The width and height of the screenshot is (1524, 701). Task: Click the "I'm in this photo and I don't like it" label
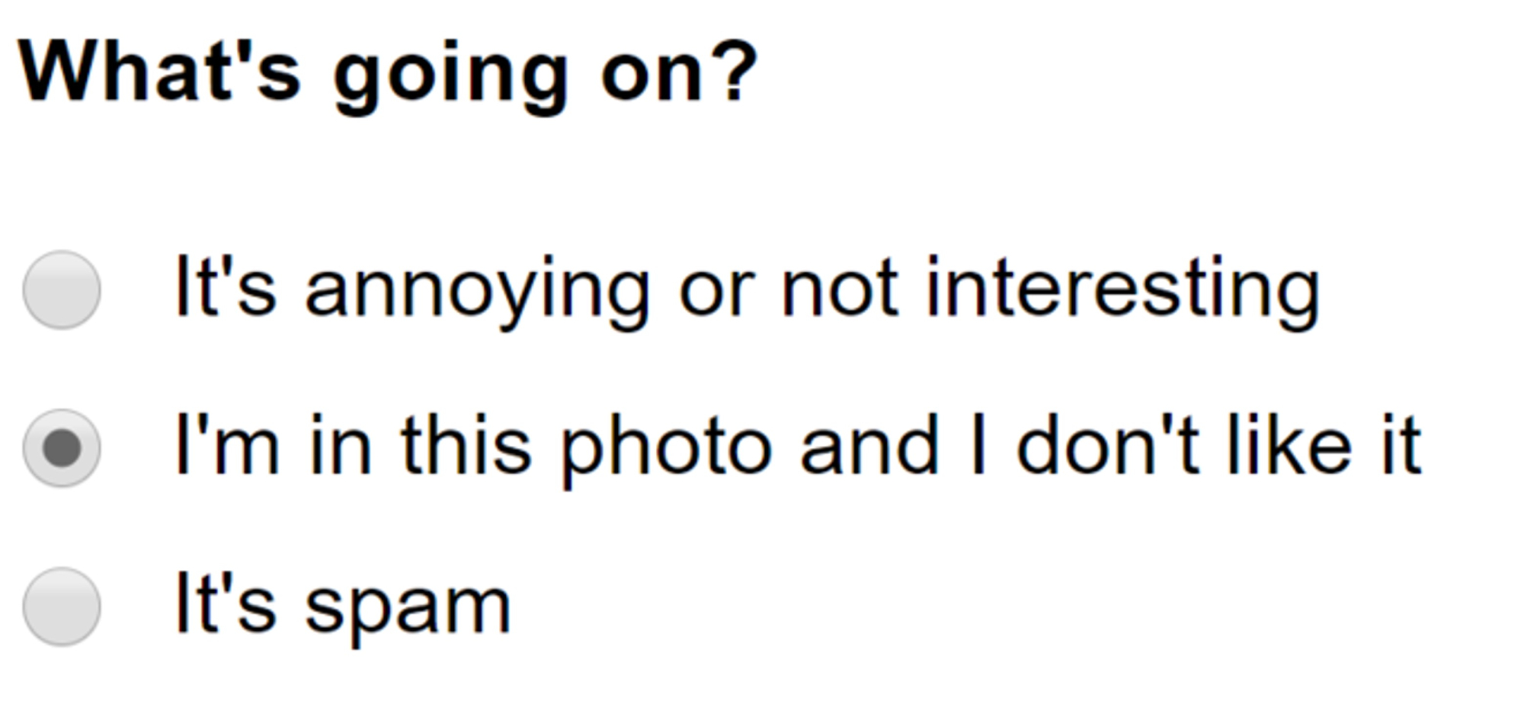[797, 448]
